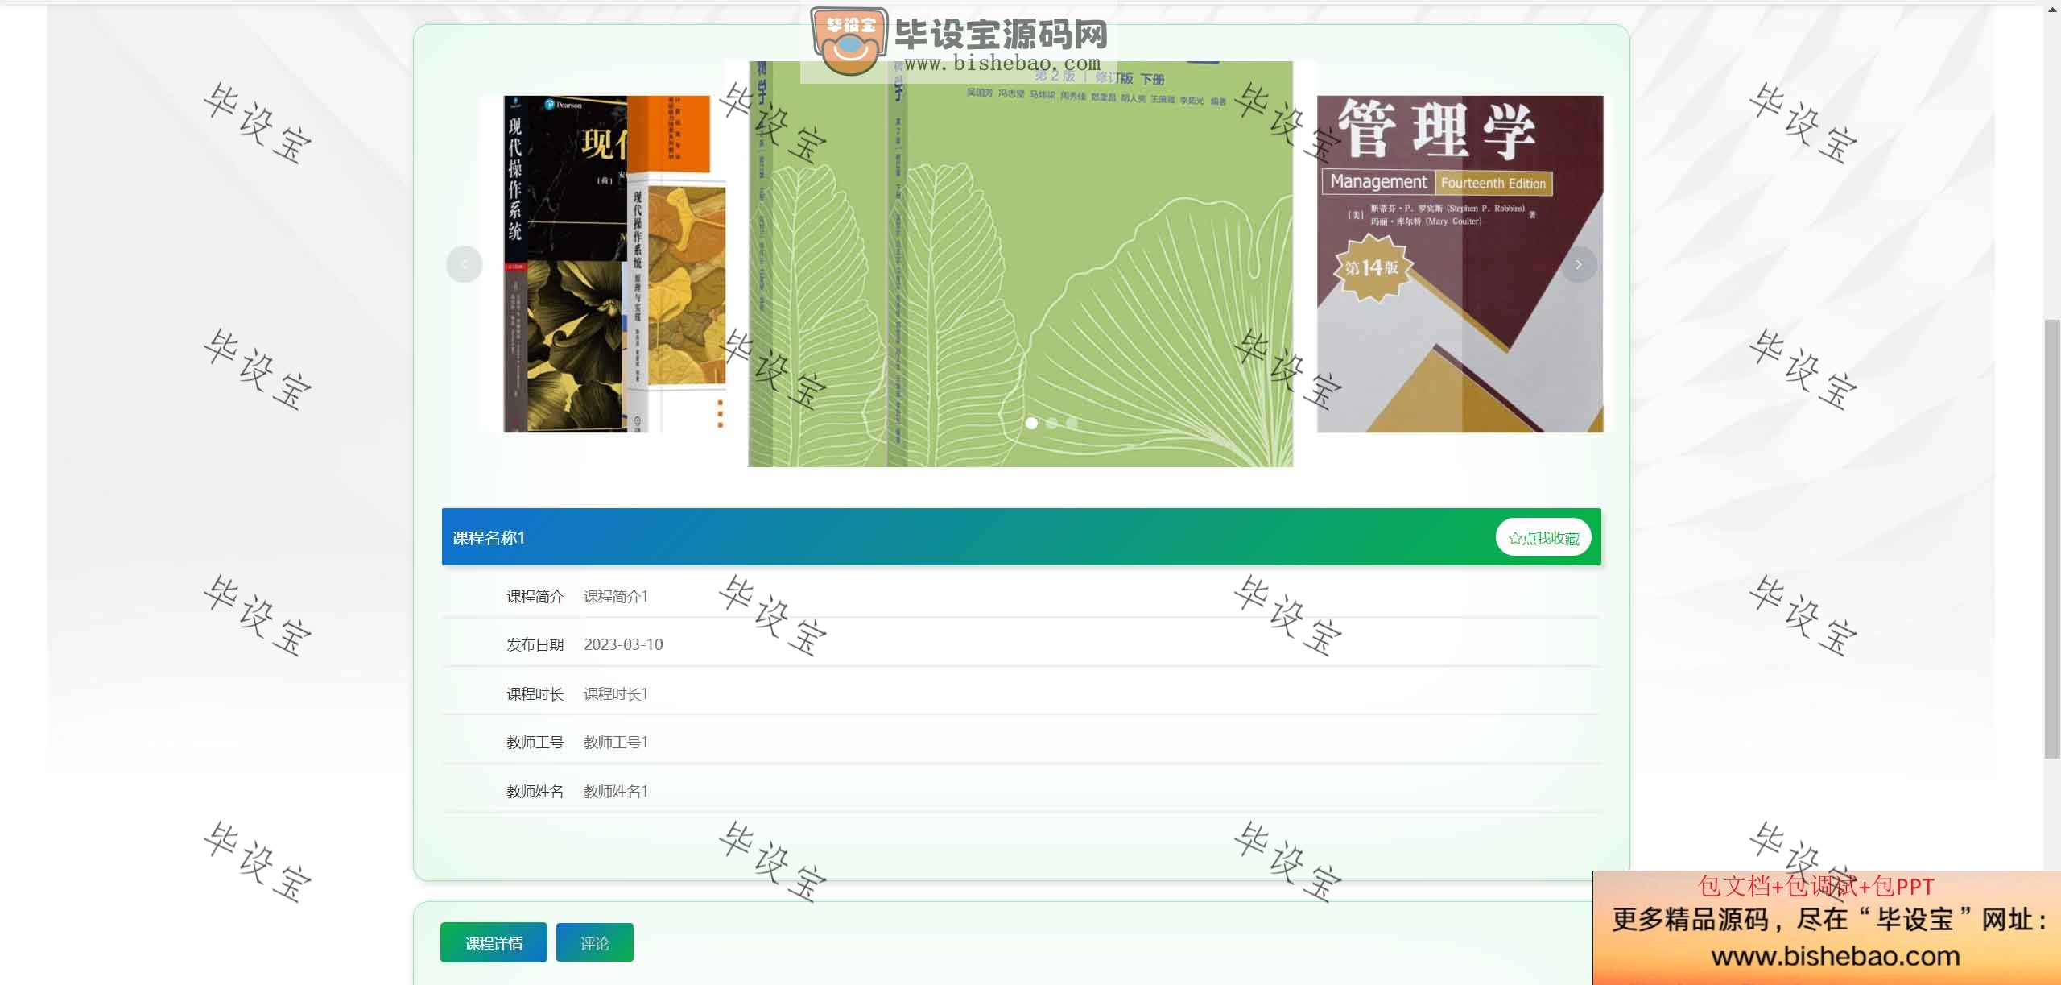Open the 课程详情 tab

494,942
